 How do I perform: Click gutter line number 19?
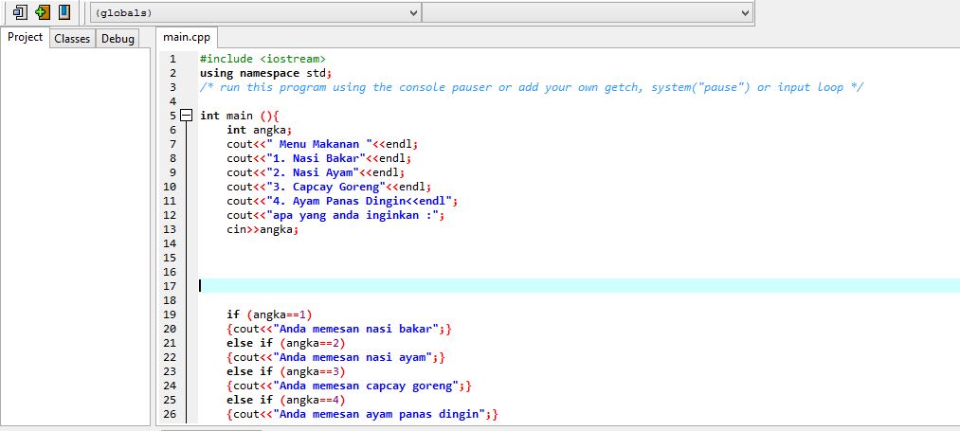pyautogui.click(x=170, y=314)
